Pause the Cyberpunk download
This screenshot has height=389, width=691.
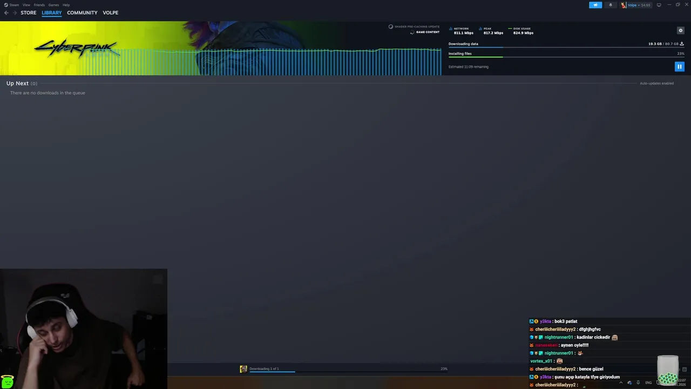680,66
